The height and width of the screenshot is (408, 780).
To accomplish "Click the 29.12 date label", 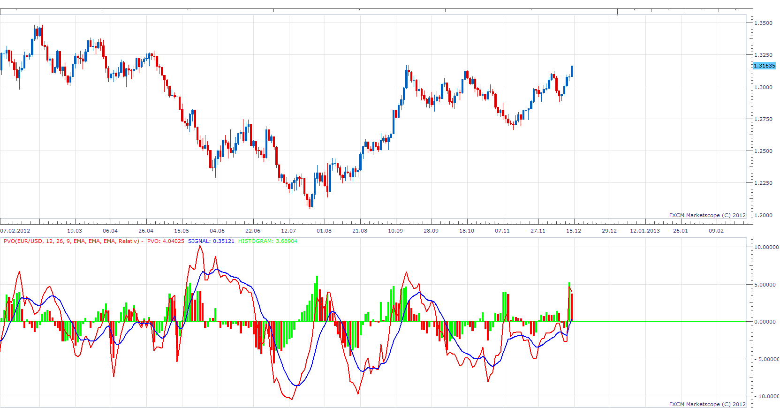I will (x=609, y=231).
